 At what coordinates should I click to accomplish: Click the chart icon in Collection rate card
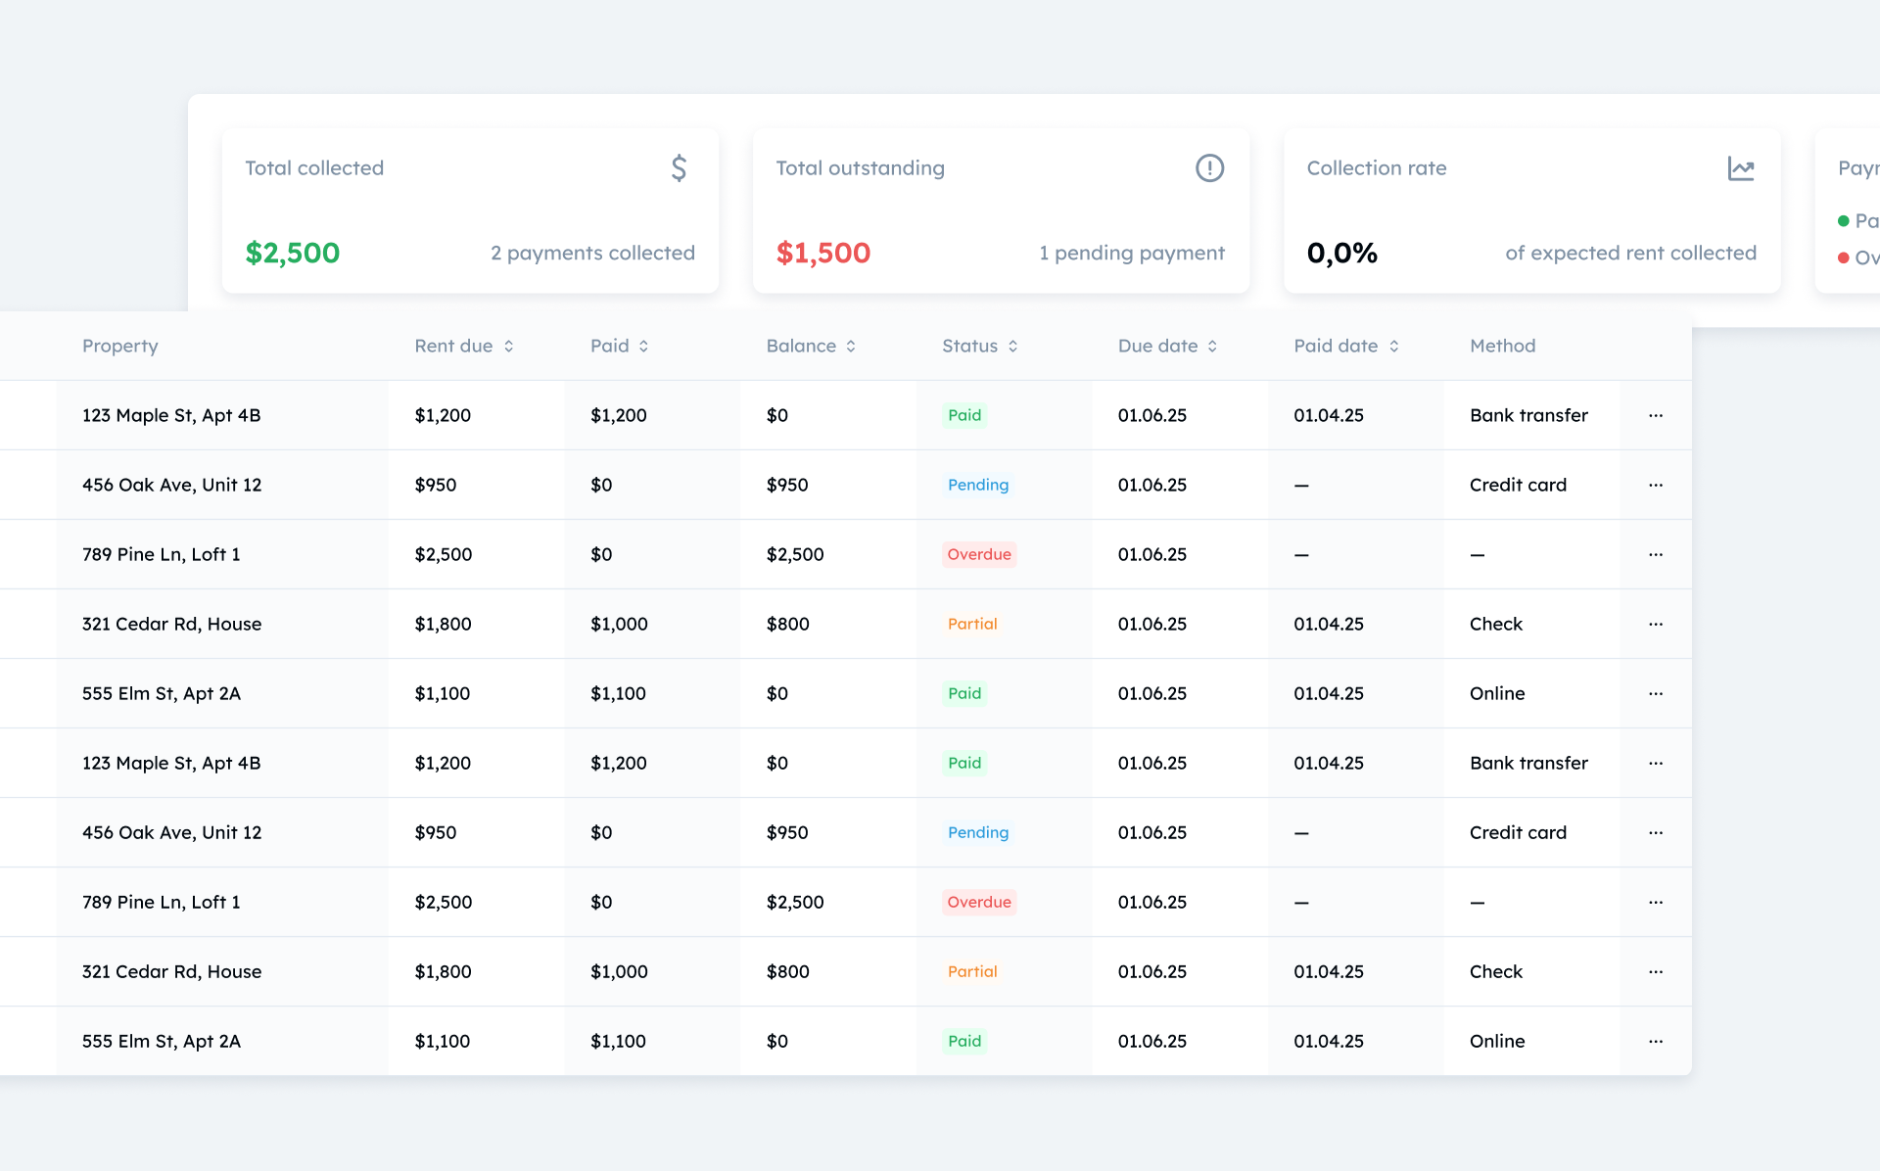[1740, 168]
